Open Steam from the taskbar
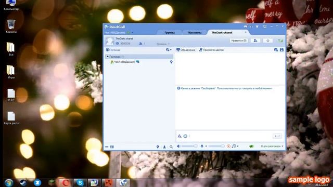 (23, 182)
